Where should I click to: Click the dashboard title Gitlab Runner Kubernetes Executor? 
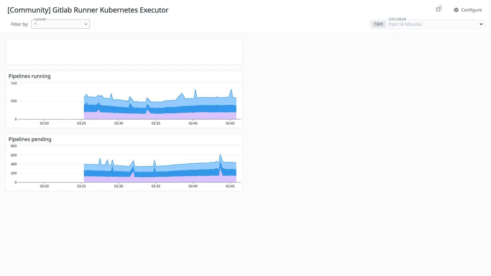(x=88, y=10)
